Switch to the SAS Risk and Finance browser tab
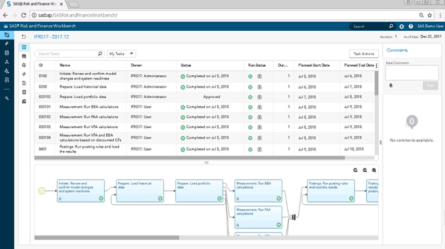445x249 pixels. (x=35, y=4)
